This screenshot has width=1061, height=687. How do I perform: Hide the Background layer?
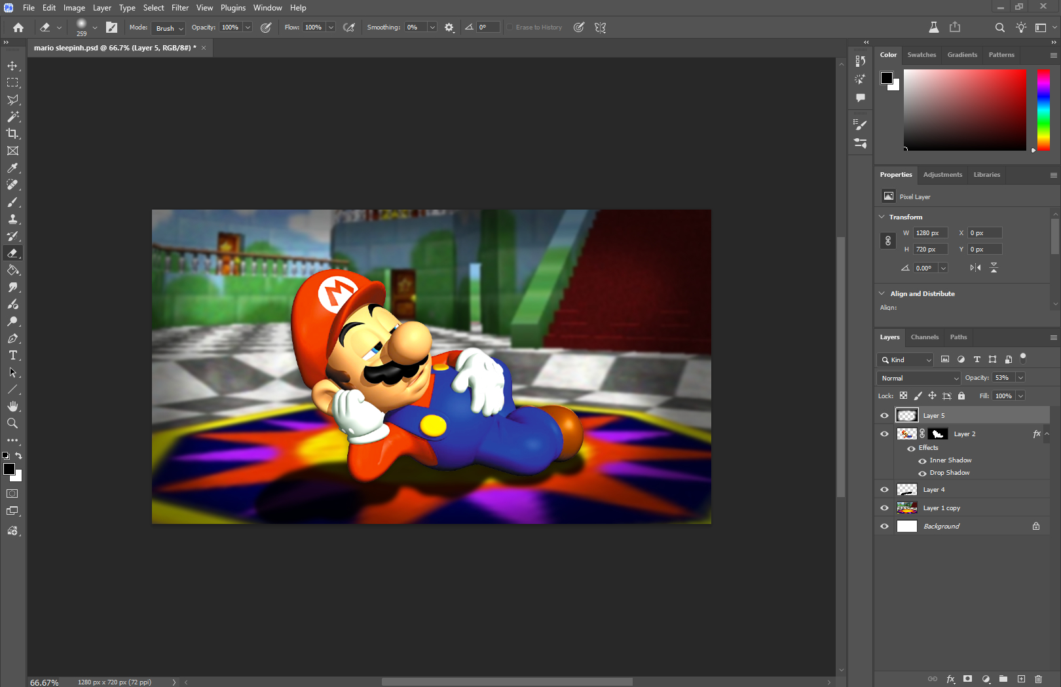[x=884, y=527]
